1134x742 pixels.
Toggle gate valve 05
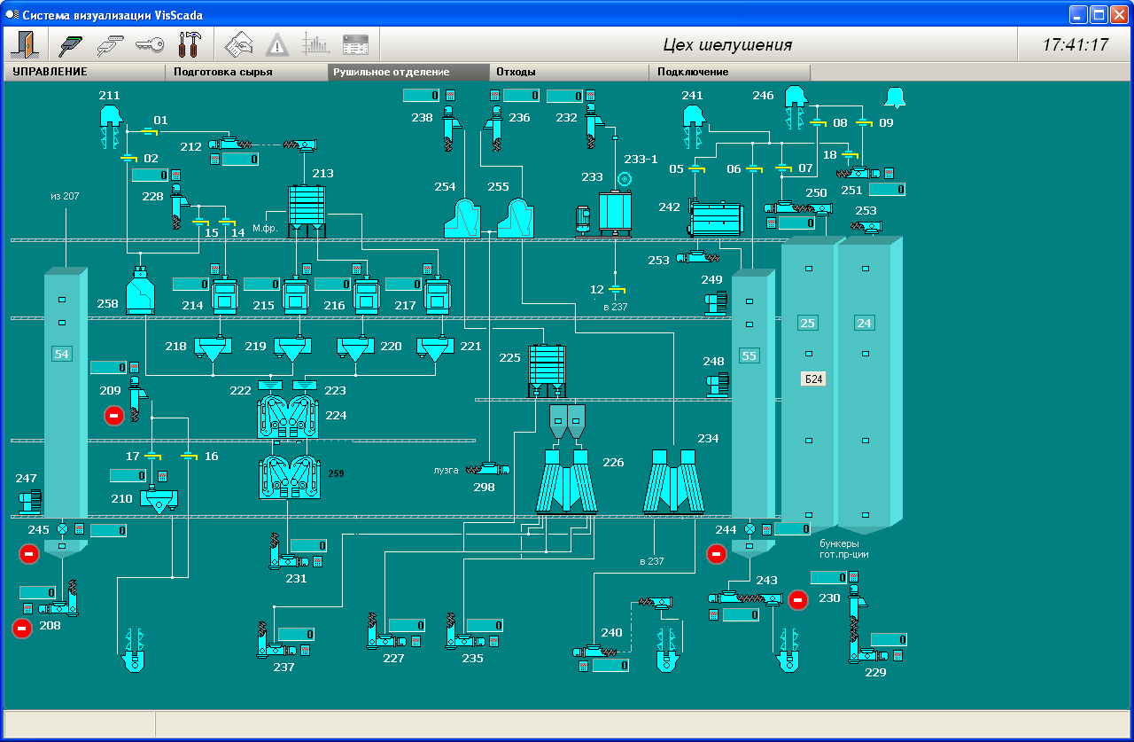click(x=696, y=168)
